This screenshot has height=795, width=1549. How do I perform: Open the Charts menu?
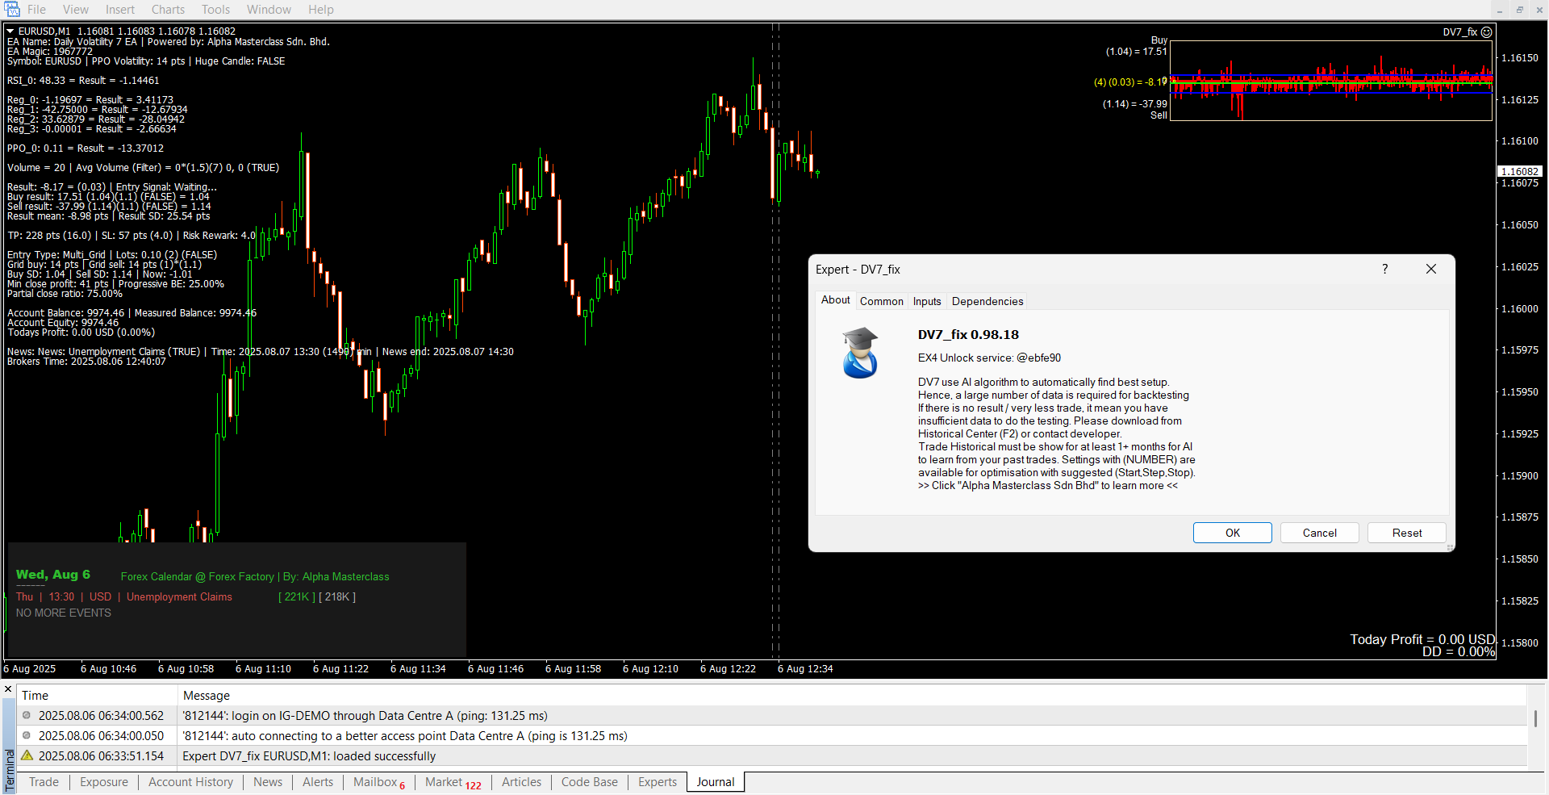(x=168, y=10)
